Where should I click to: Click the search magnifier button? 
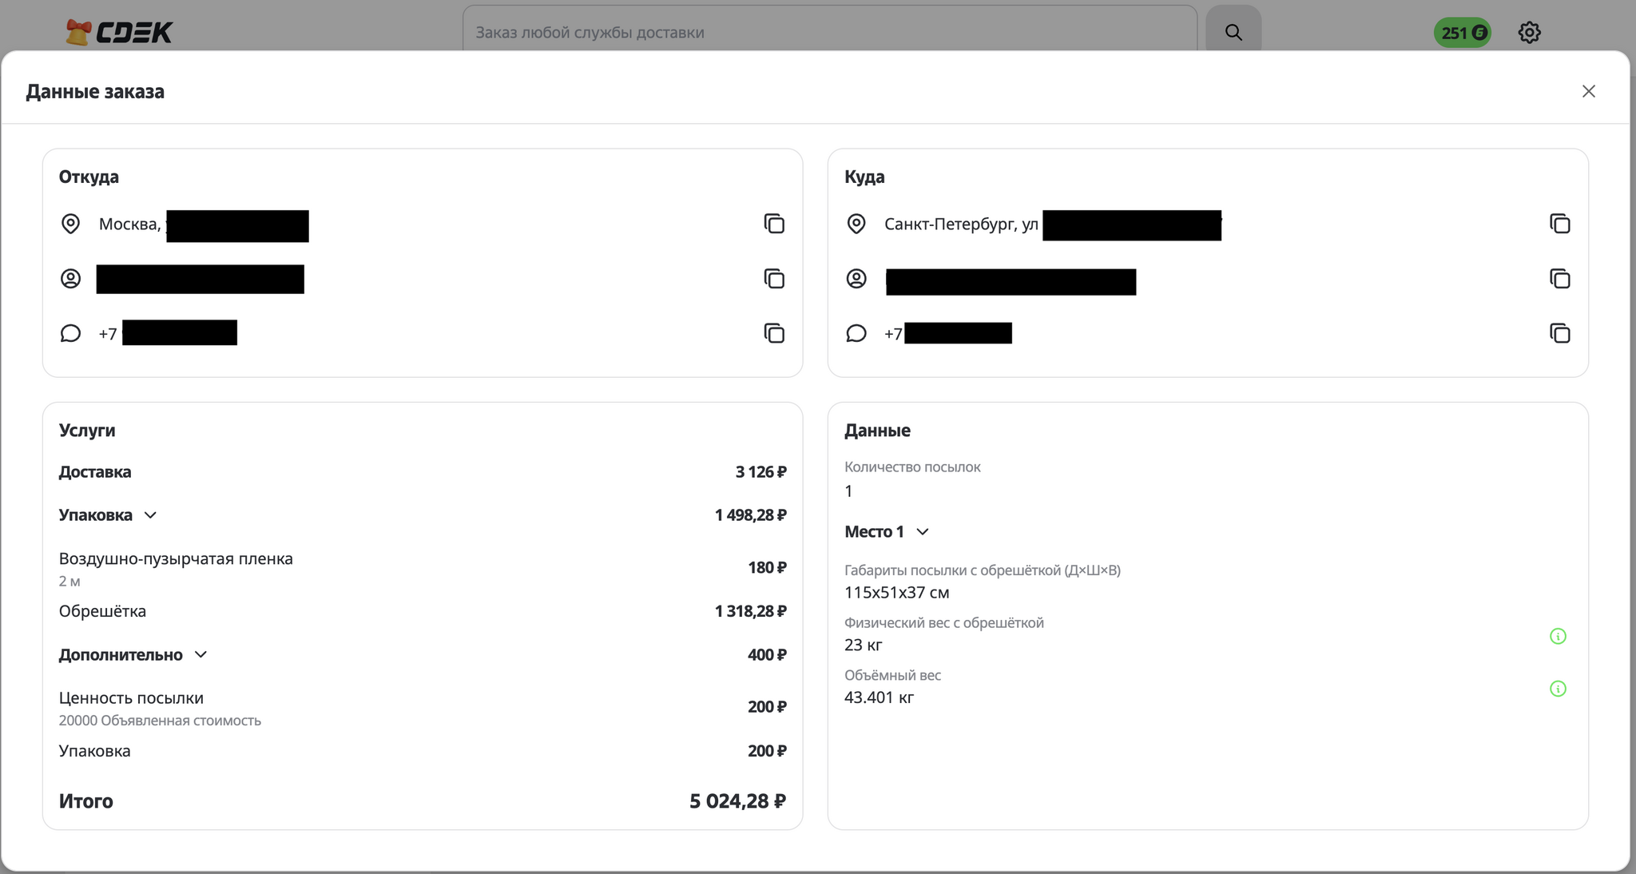(x=1233, y=32)
